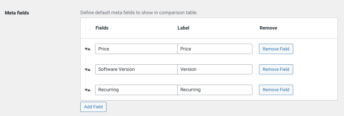Click into the Recurring field box
The image size is (344, 116).
coord(136,90)
